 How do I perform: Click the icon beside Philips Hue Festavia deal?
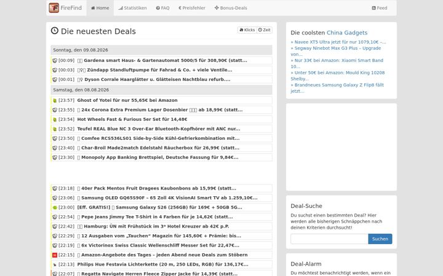coord(55,265)
